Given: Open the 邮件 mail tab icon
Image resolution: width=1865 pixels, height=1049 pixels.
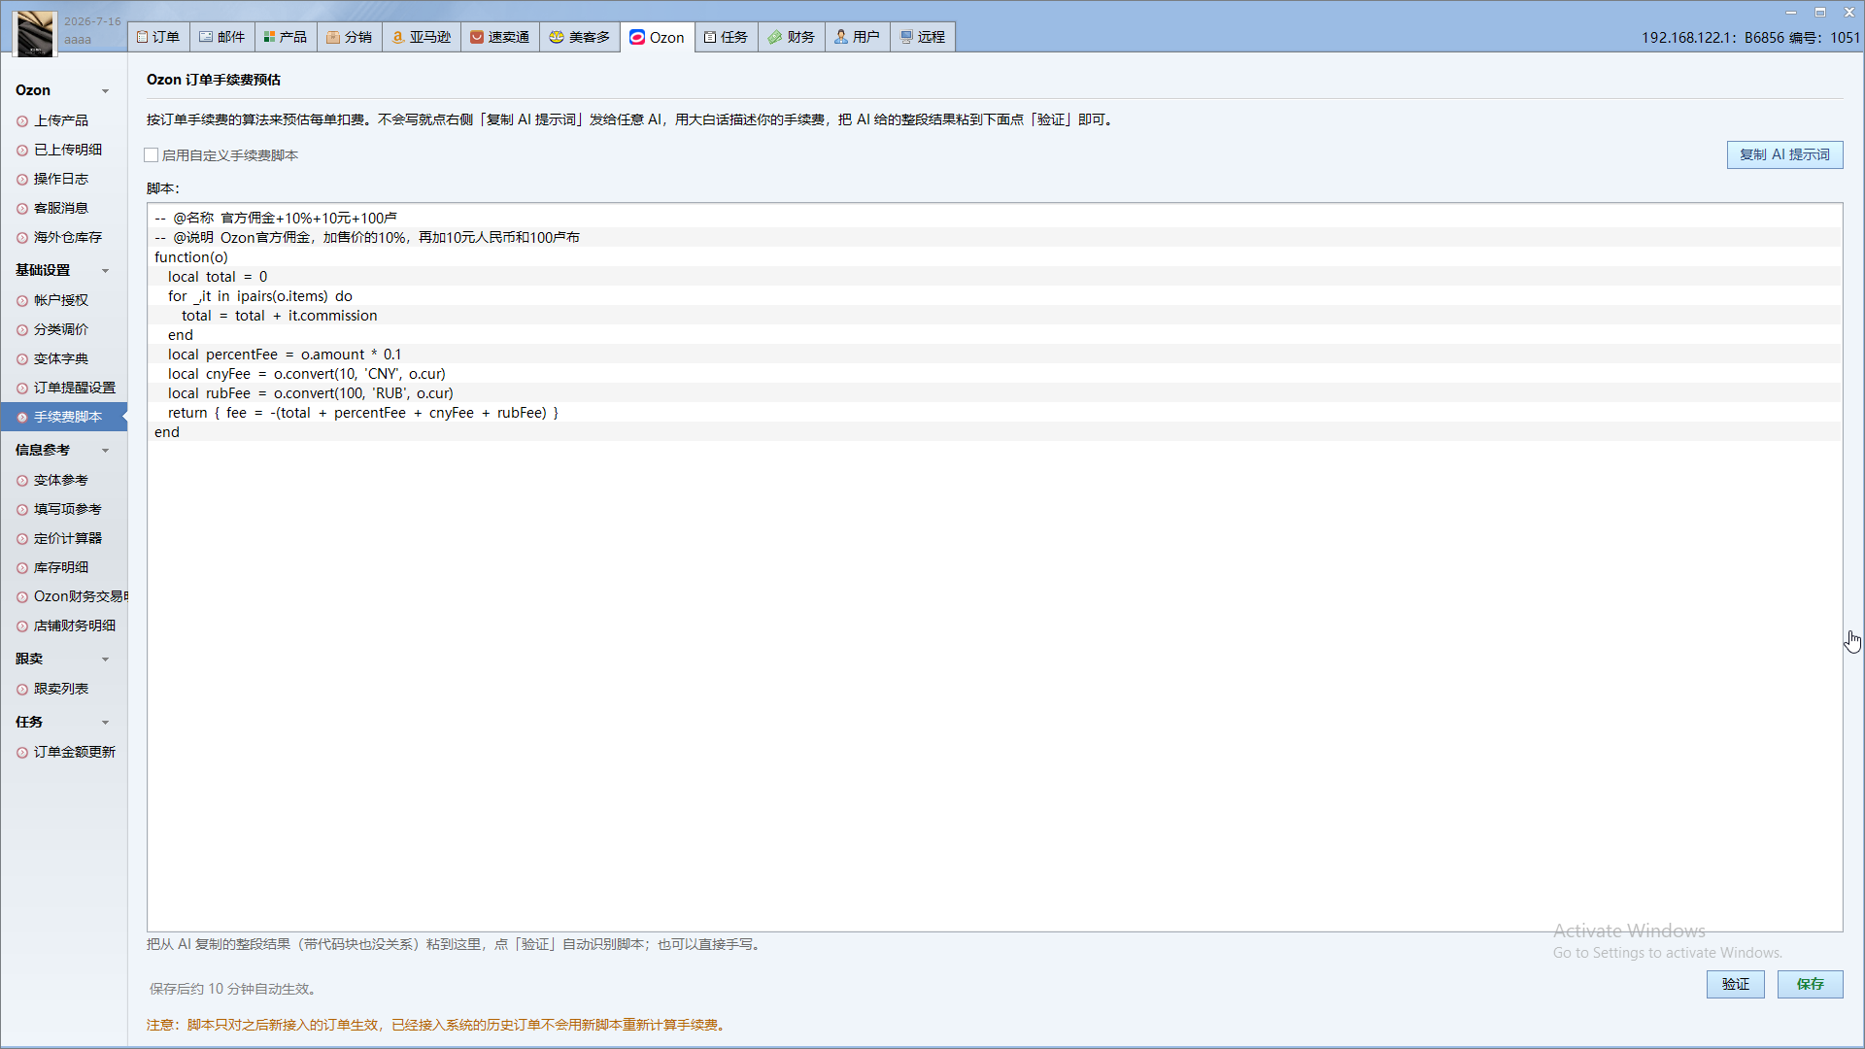Looking at the screenshot, I should pyautogui.click(x=206, y=37).
